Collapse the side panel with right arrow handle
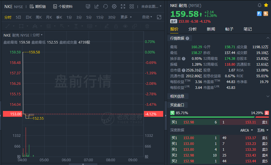The width and height of the screenshot is (271, 165). (166, 116)
